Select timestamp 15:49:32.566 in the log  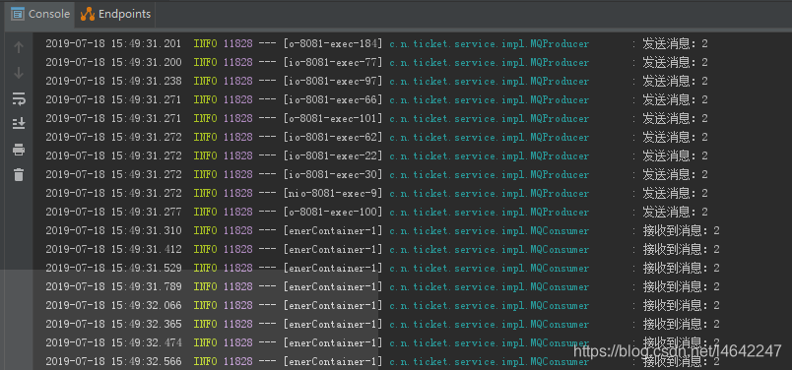pyautogui.click(x=146, y=361)
